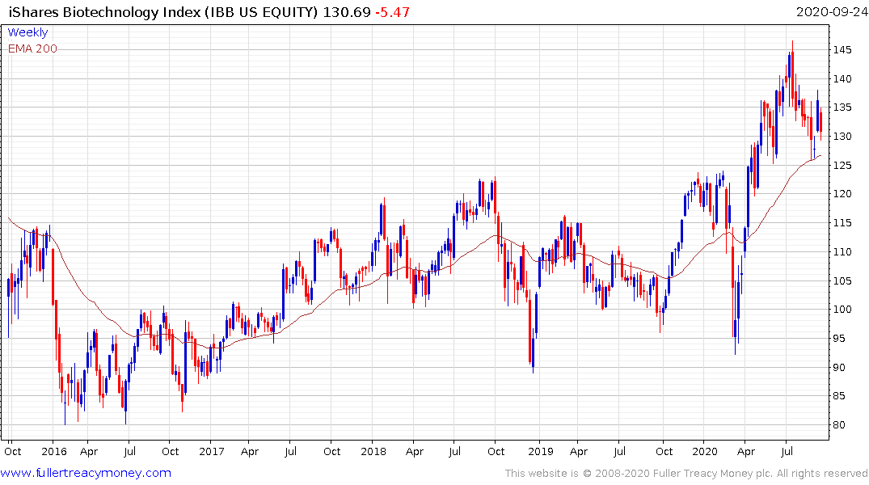
Task: Click the chart title iShares Biotechnology Index
Action: 105,12
